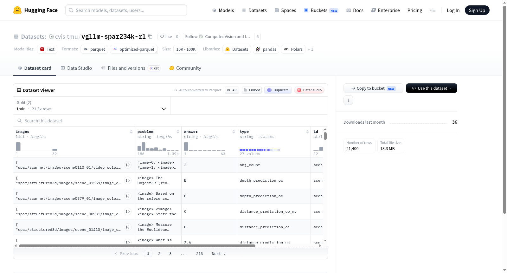This screenshot has width=507, height=273.
Task: Expand JSON cell for scene0579_01 images row
Action: point(128,196)
